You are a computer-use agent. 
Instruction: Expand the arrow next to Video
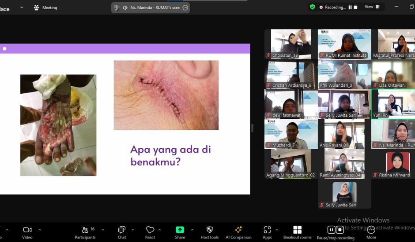coord(40,230)
